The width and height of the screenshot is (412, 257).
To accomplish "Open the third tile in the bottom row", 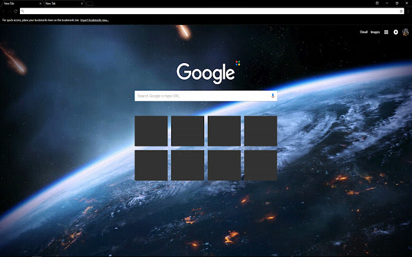I will 224,165.
